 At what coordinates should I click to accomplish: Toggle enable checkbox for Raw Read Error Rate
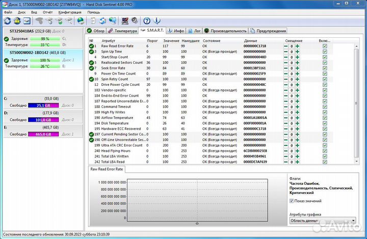[325, 46]
